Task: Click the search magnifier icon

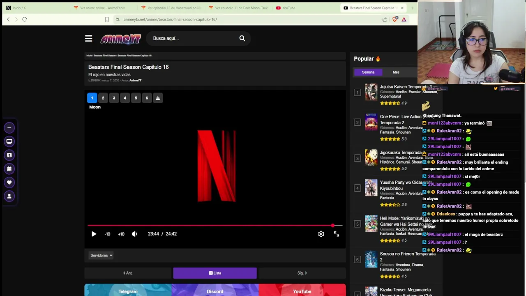Action: click(x=242, y=38)
